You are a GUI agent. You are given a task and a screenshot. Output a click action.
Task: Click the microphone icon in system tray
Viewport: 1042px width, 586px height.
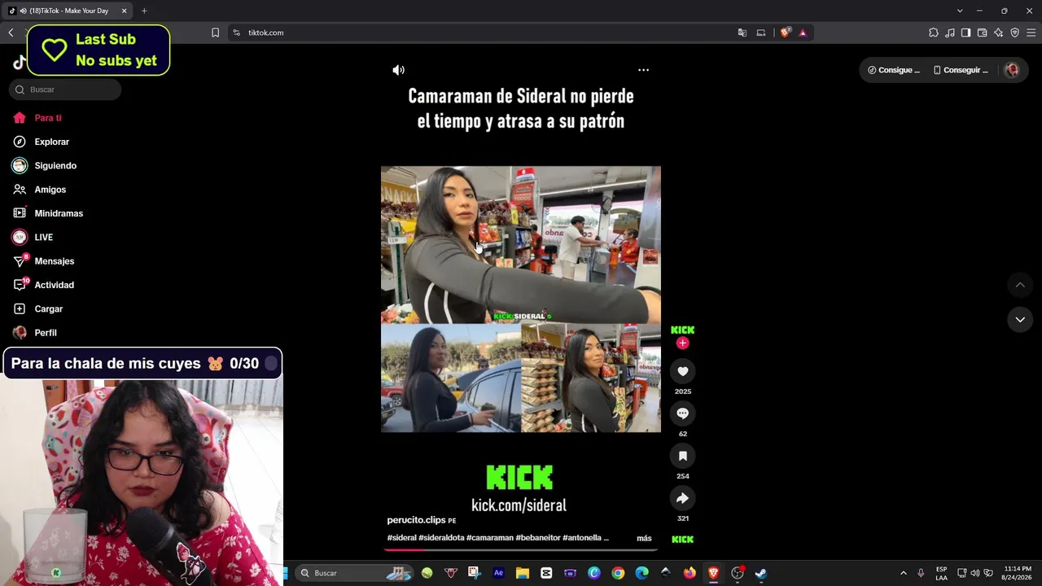[921, 573]
